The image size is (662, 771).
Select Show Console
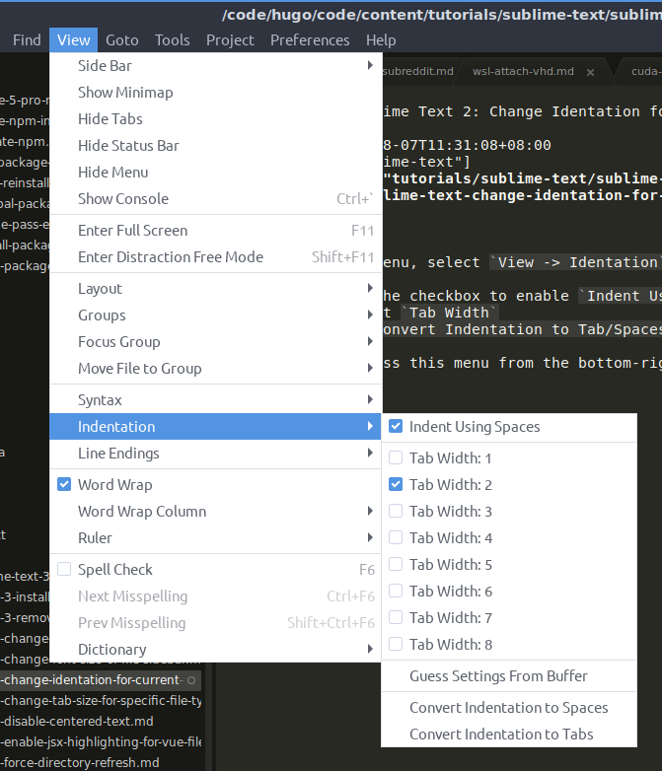click(x=216, y=198)
